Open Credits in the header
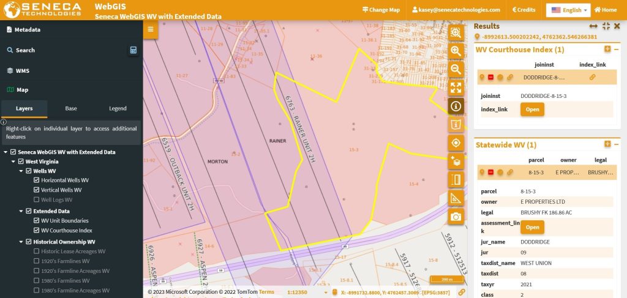This screenshot has width=627, height=298. (x=524, y=10)
